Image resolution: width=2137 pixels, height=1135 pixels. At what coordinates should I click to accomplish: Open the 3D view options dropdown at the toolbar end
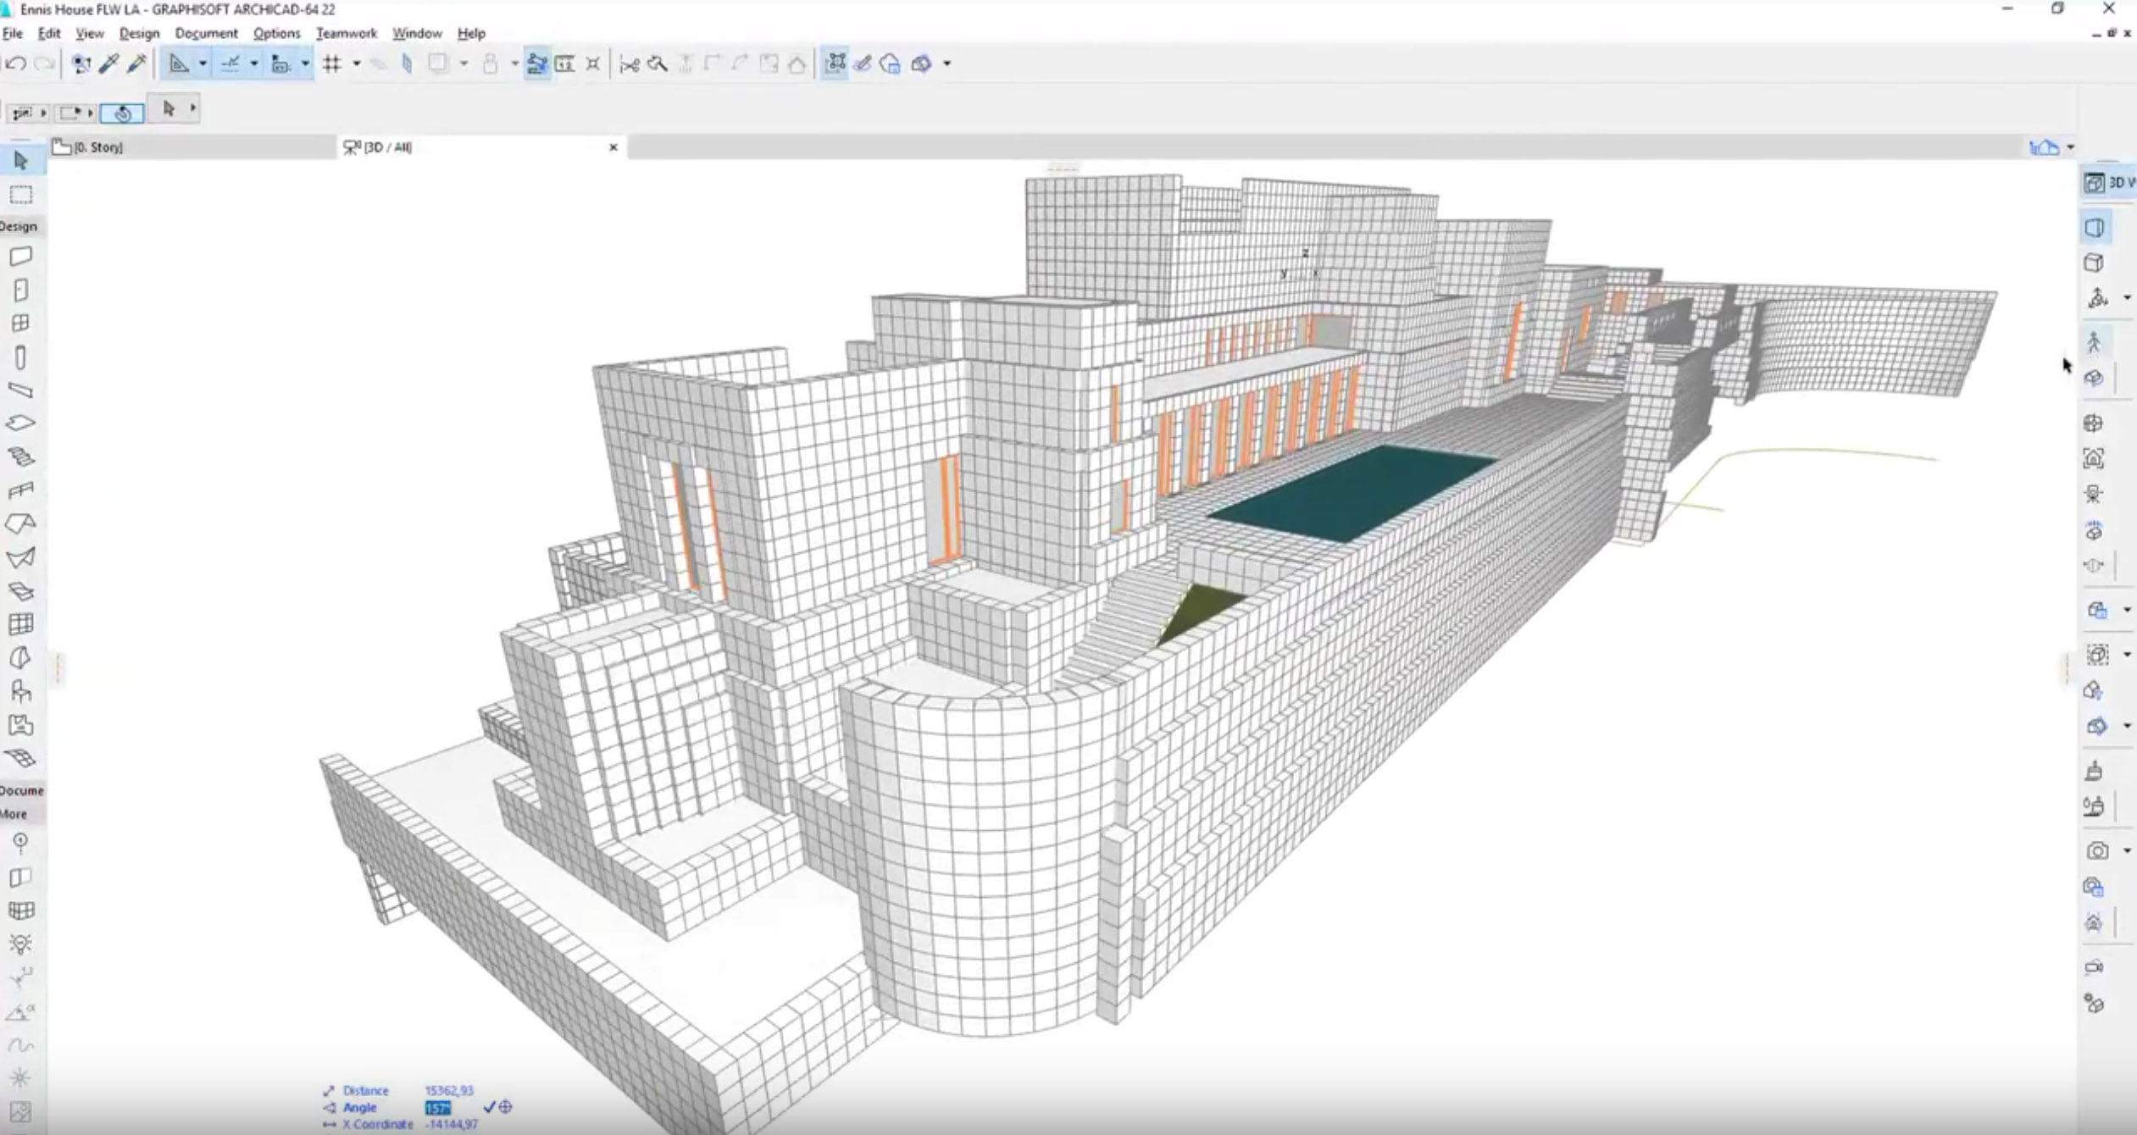[x=946, y=64]
